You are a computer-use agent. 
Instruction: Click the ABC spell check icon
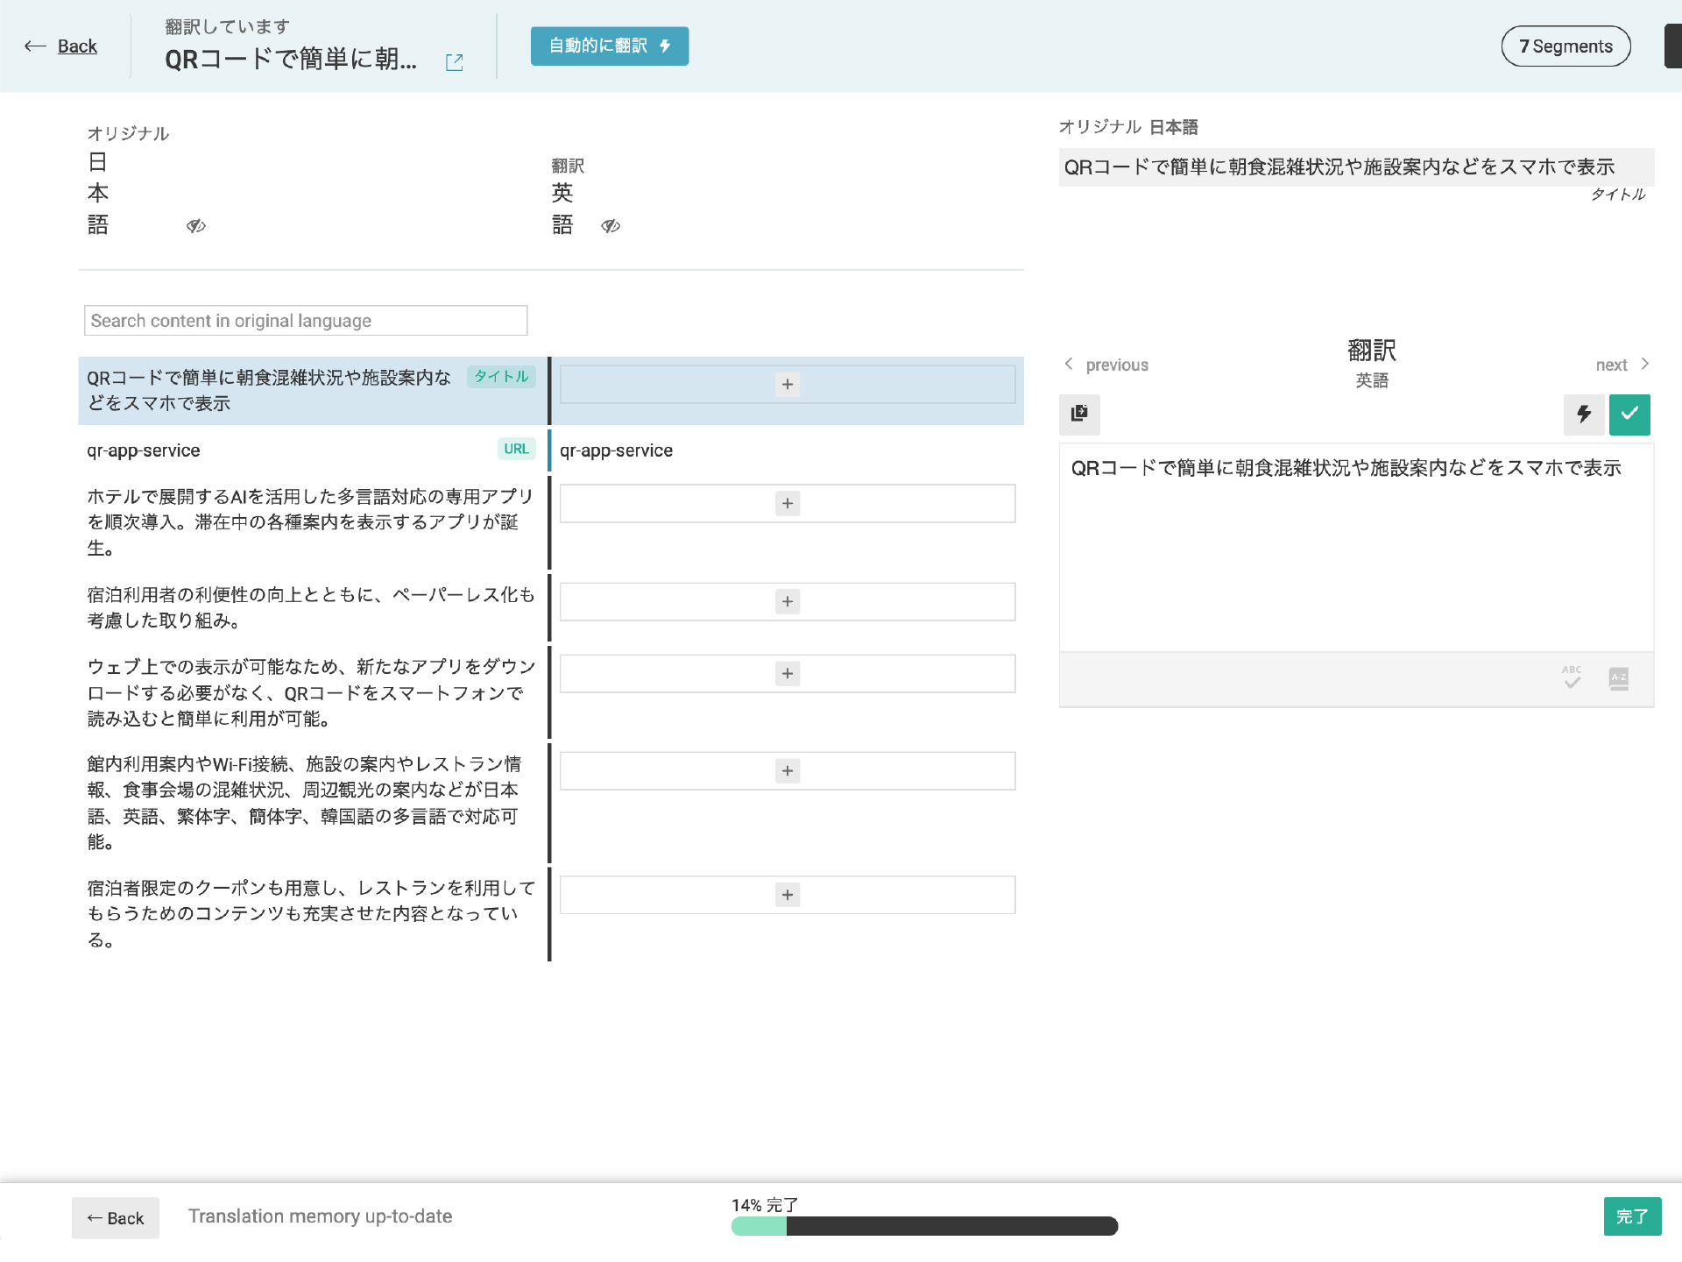pos(1572,677)
